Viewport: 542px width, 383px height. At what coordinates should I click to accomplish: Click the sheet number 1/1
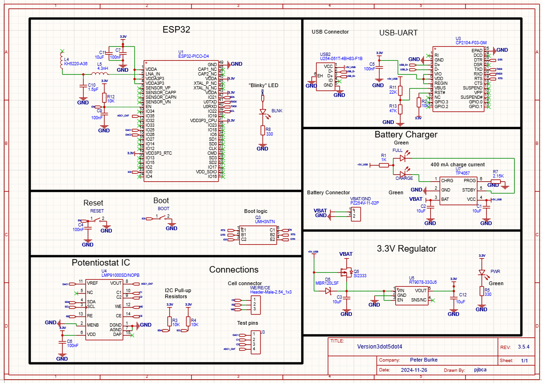tap(524, 361)
